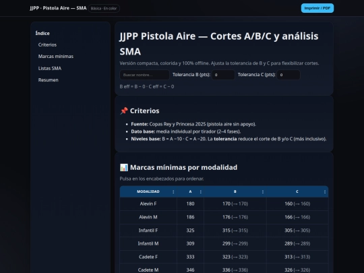Image resolution: width=364 pixels, height=273 pixels.
Task: Open Resumen from the index
Action: pyautogui.click(x=49, y=80)
